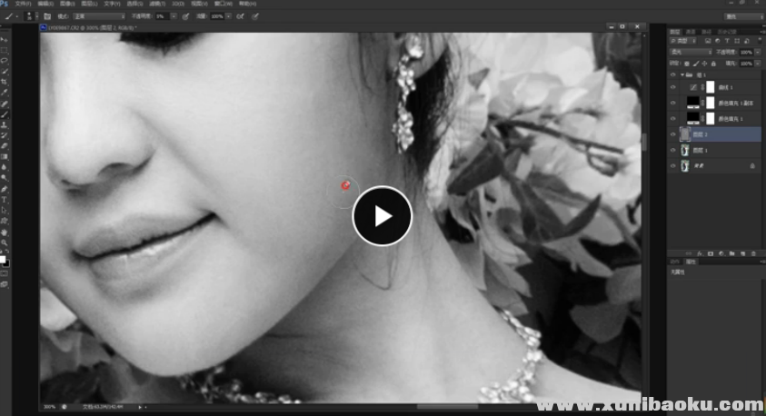The image size is (766, 416).
Task: Open the brush mode dropdown in options bar
Action: point(96,16)
